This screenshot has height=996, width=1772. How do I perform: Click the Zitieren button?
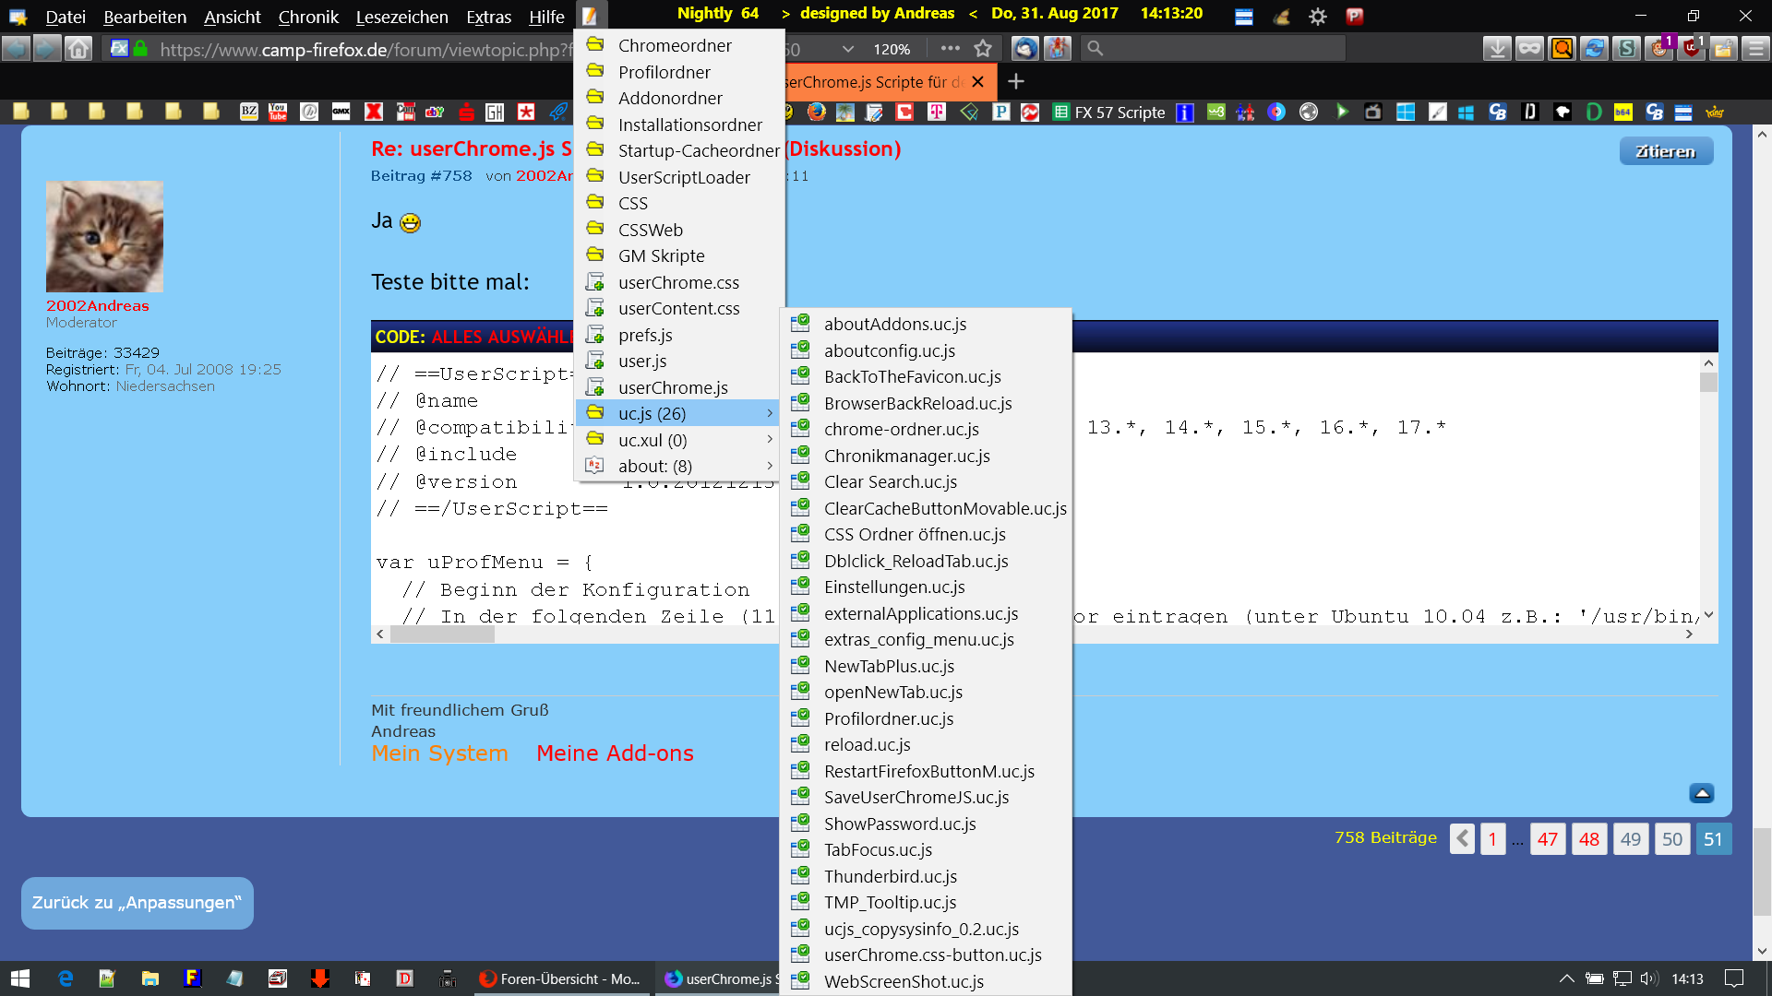tap(1665, 151)
